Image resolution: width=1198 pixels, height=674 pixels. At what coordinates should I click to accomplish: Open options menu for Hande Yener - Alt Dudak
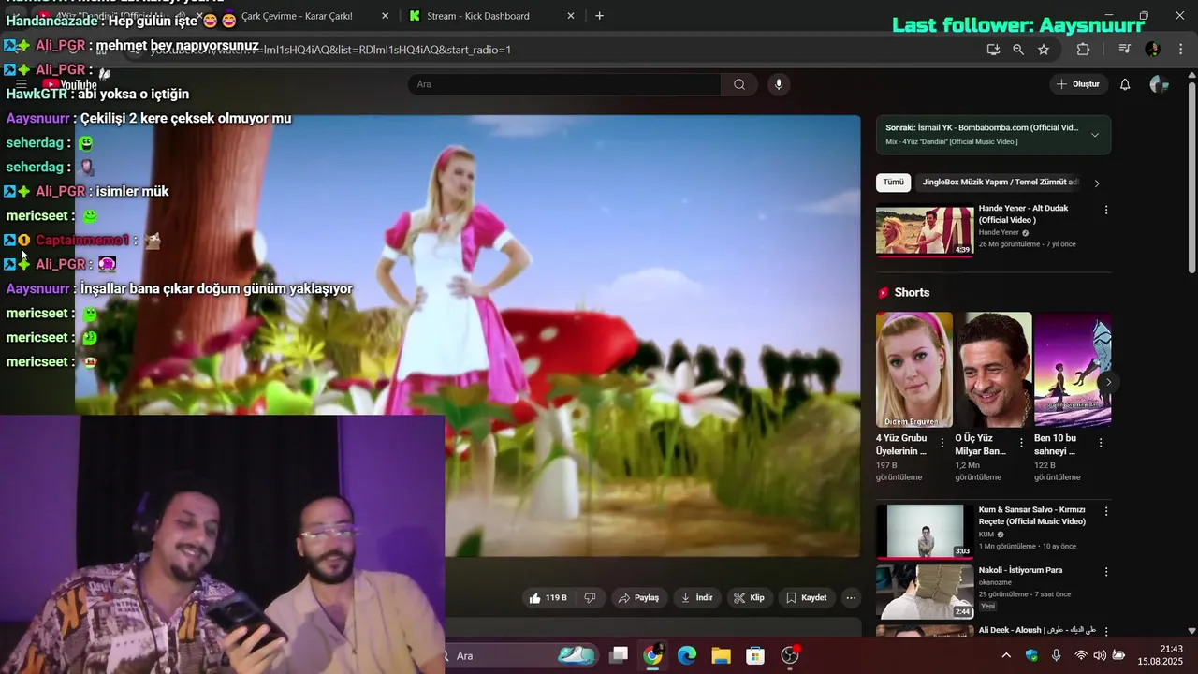tap(1105, 210)
